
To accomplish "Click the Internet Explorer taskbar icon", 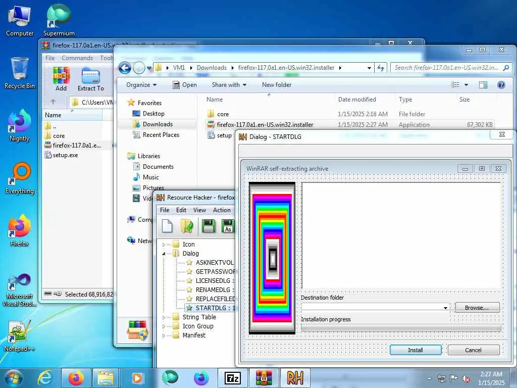I will point(45,378).
